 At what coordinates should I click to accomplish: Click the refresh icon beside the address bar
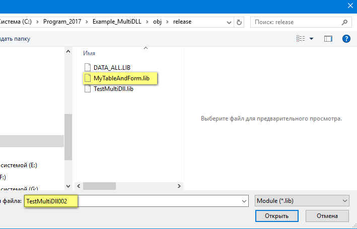coord(239,22)
